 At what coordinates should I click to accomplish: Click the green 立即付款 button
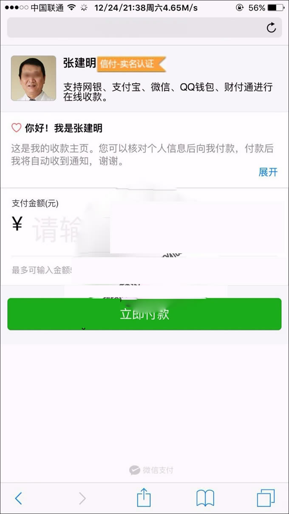tap(144, 314)
